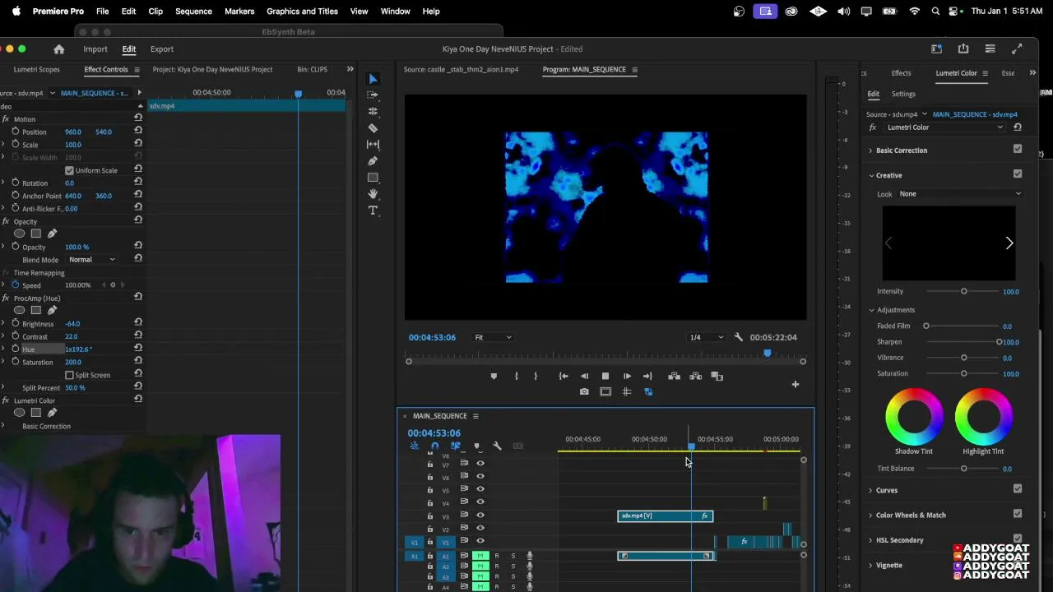
Task: Enable the Split Screen checkbox
Action: coord(69,375)
